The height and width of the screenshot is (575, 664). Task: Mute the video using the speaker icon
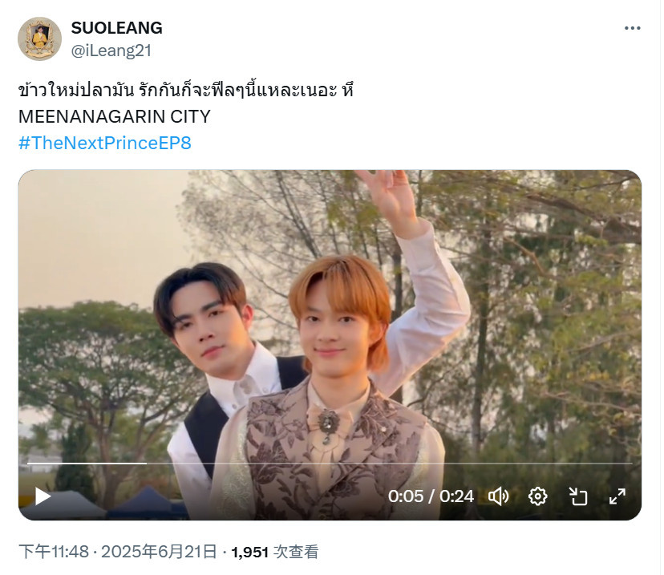499,496
